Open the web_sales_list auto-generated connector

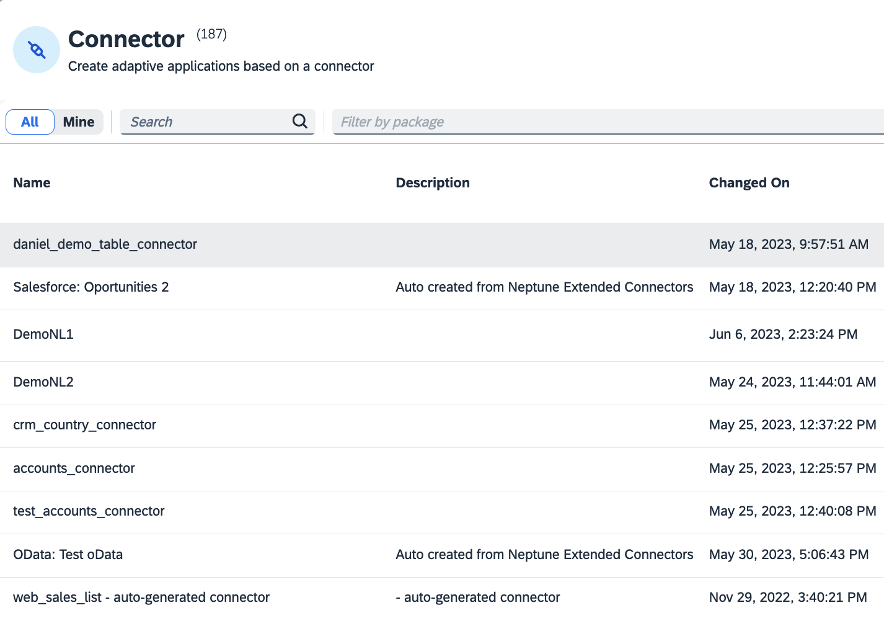click(141, 597)
